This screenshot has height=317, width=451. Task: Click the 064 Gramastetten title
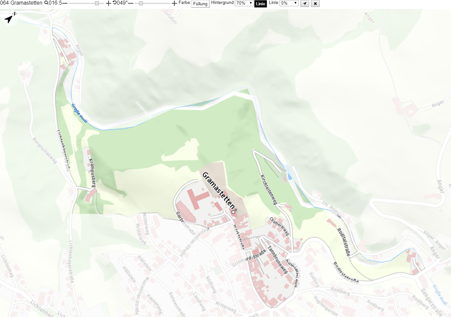(x=21, y=3)
